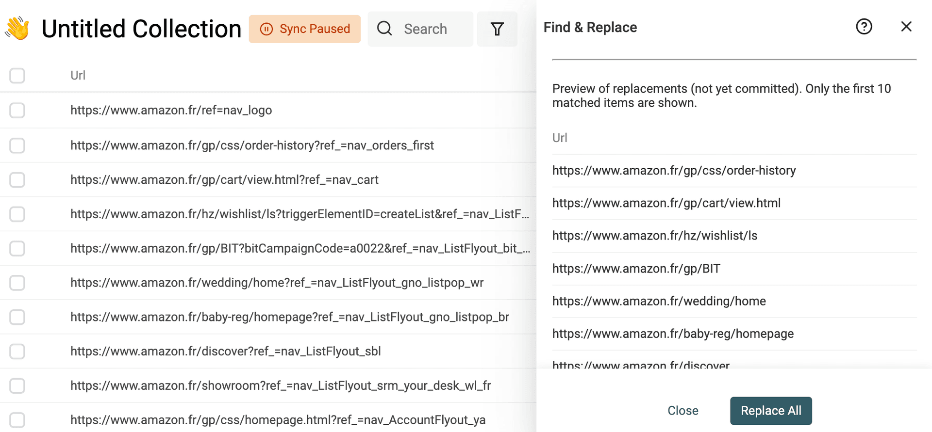932x432 pixels.
Task: Toggle the select-all checkbox in header
Action: coord(17,76)
